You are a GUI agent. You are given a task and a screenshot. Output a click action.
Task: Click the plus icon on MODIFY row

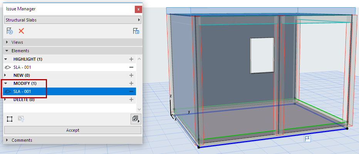[131, 83]
